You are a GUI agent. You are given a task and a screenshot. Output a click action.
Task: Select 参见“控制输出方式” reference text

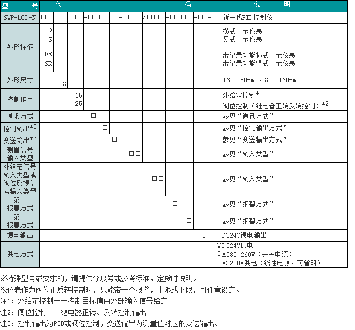pos(255,128)
